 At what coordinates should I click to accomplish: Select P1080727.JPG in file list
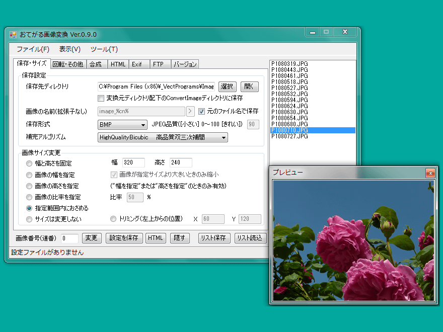tap(313, 136)
